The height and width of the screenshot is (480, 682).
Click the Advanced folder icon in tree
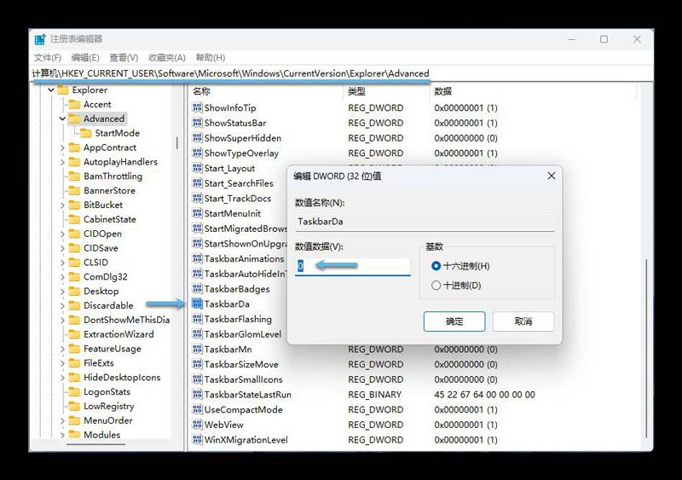click(74, 119)
